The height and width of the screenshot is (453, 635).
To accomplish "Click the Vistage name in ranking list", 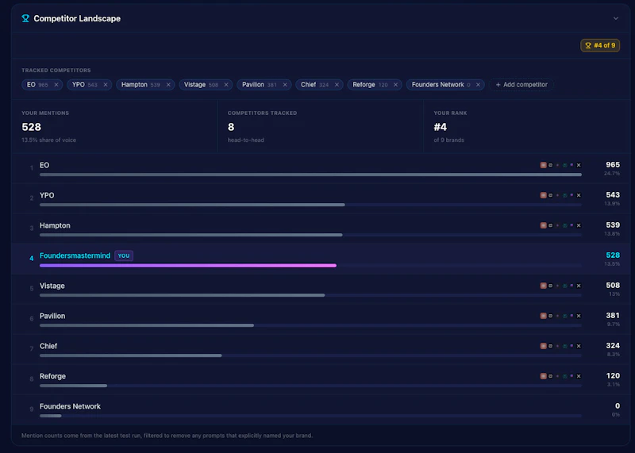I will click(52, 286).
